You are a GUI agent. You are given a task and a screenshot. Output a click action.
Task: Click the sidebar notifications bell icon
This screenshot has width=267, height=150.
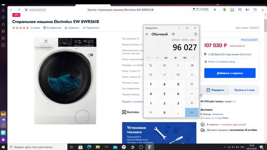pyautogui.click(x=3, y=10)
